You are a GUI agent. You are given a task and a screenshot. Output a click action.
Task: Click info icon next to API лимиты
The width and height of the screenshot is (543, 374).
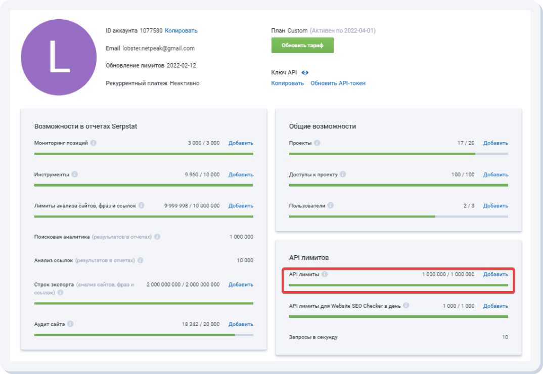[325, 274]
